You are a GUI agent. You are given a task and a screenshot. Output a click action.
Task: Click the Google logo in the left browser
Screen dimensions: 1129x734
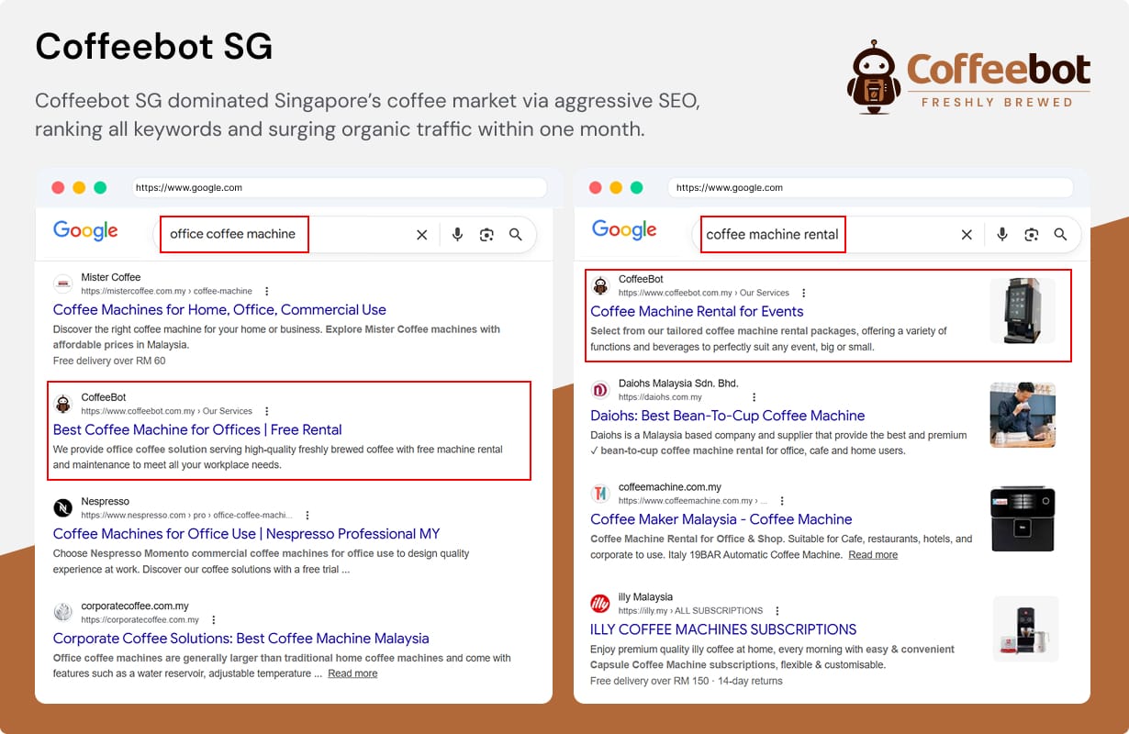click(x=85, y=231)
